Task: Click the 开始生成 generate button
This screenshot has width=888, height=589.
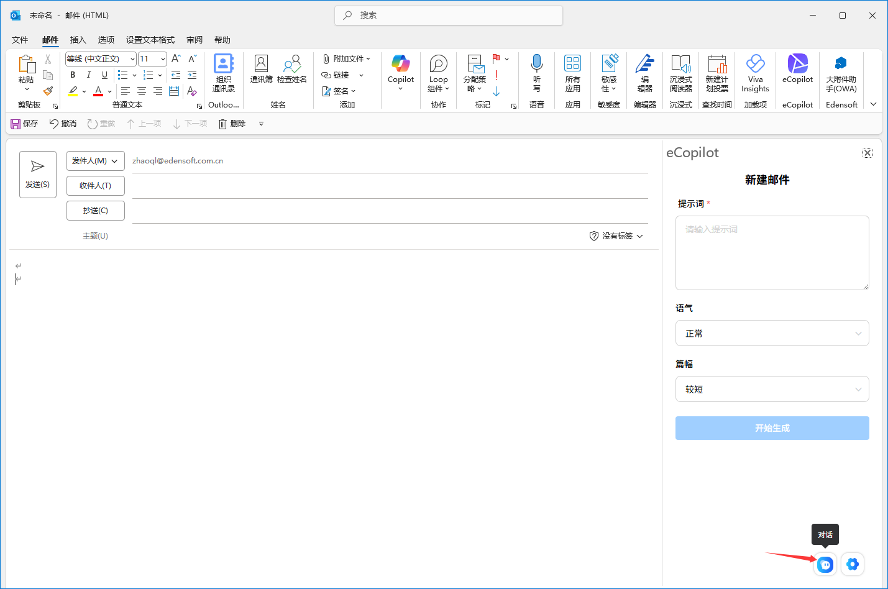Action: [772, 427]
